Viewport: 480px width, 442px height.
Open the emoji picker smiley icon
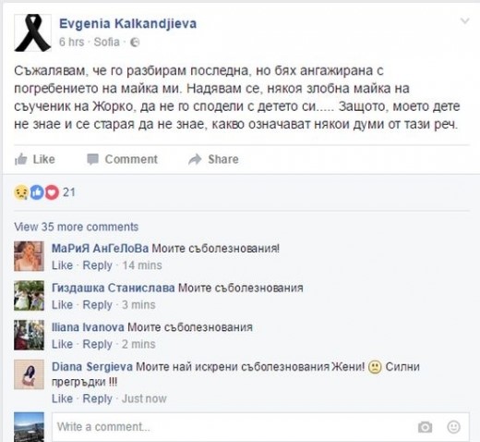point(453,427)
